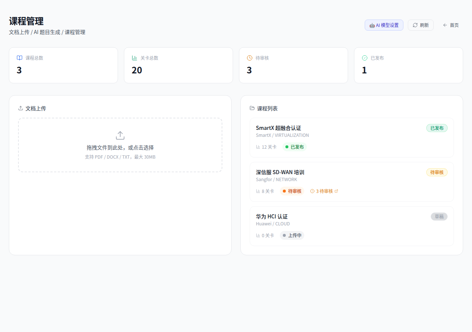Open the 华为 HCI 认证 course
The height and width of the screenshot is (332, 472).
tap(272, 217)
